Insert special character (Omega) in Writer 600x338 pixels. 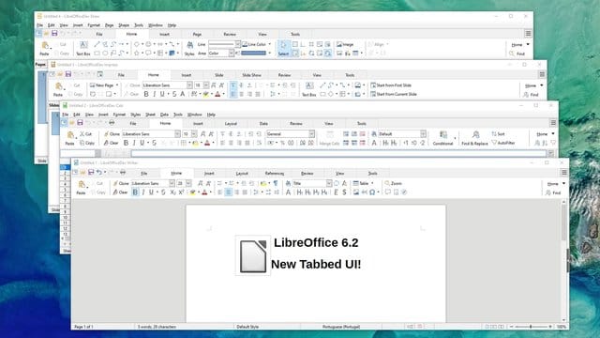(x=372, y=192)
